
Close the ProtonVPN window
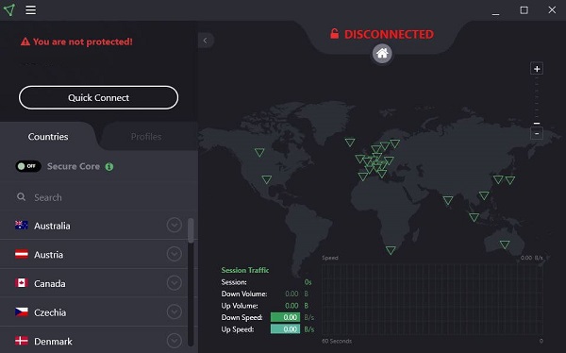(x=552, y=10)
